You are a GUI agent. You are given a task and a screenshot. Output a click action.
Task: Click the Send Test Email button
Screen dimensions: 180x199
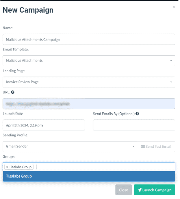point(156,147)
